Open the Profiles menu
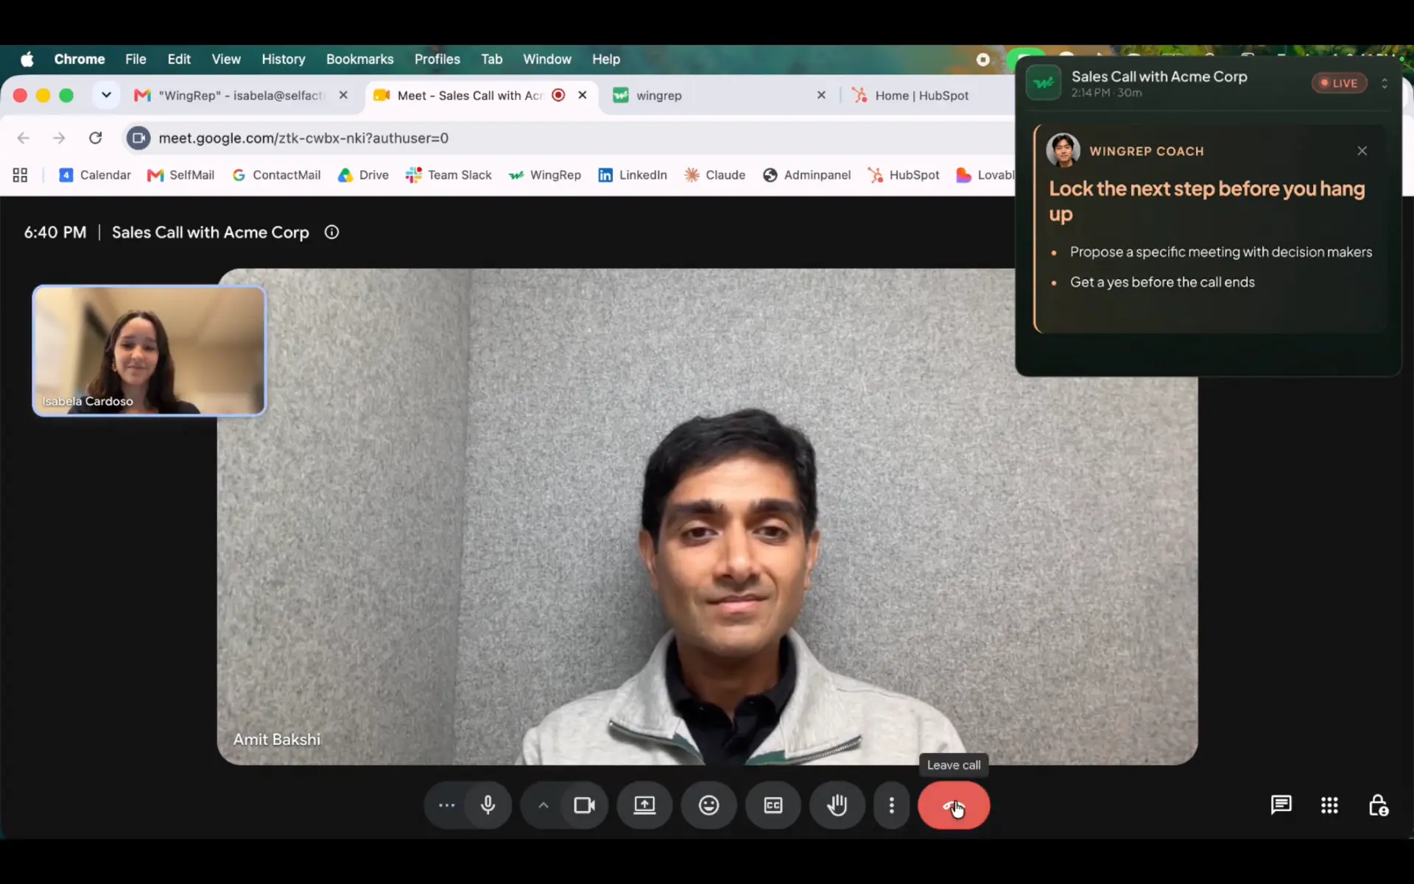Viewport: 1414px width, 884px height. (x=437, y=59)
